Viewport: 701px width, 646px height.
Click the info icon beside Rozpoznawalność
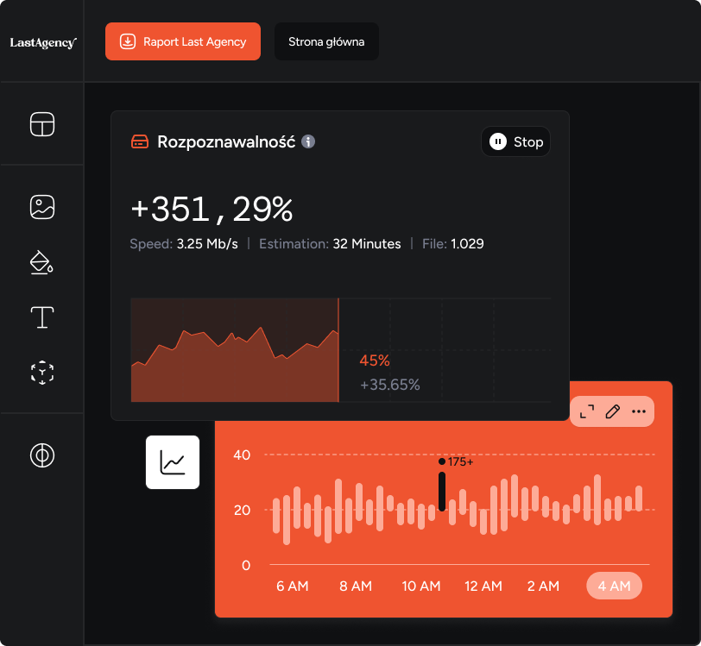(x=308, y=141)
